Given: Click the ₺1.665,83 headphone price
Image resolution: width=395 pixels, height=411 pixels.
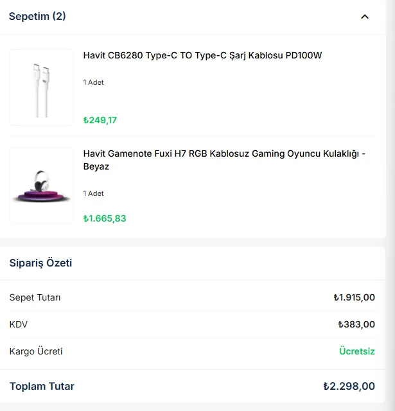Looking at the screenshot, I should [x=105, y=218].
